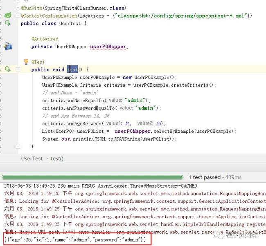
Task: Collapse the test() method fold marker
Action: [x=18, y=69]
